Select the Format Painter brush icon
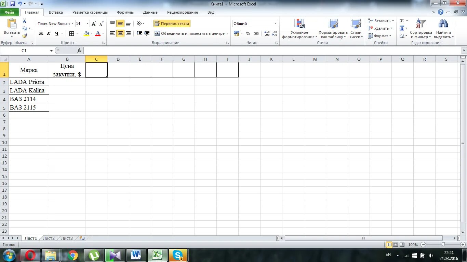Image resolution: width=467 pixels, height=262 pixels. pyautogui.click(x=25, y=35)
